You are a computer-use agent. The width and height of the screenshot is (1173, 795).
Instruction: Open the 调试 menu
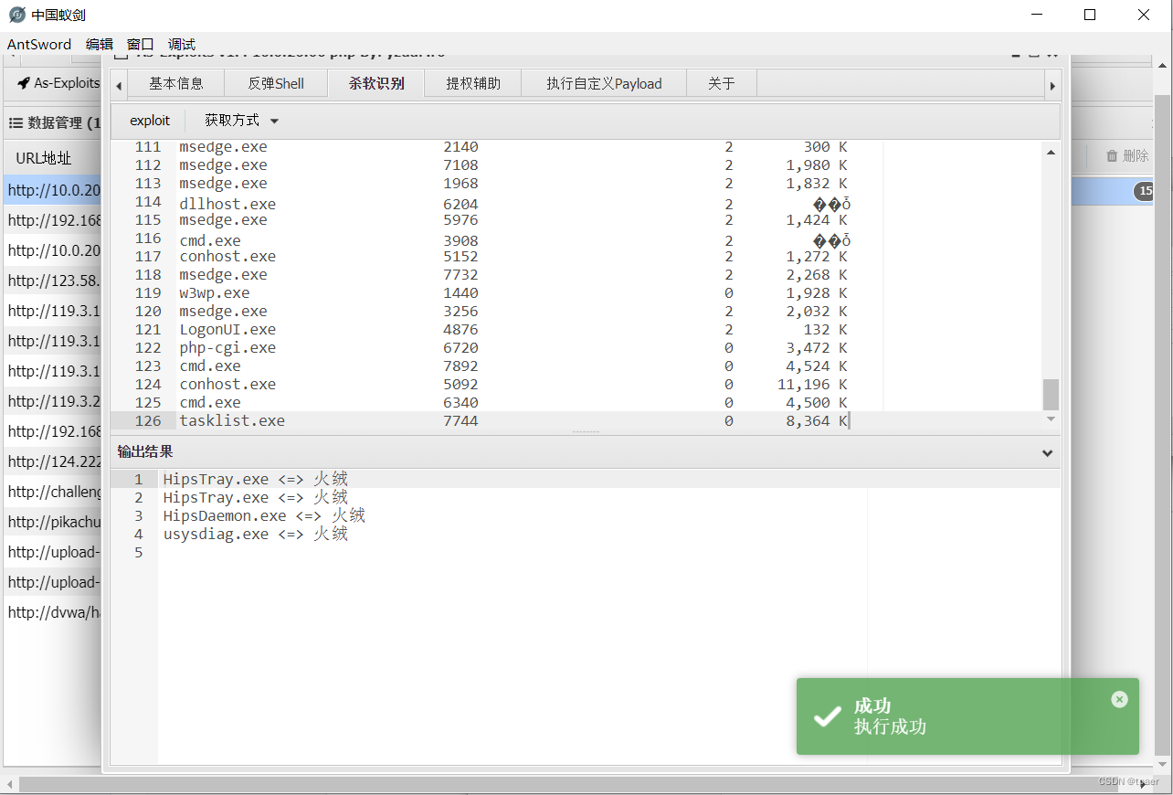pos(182,44)
